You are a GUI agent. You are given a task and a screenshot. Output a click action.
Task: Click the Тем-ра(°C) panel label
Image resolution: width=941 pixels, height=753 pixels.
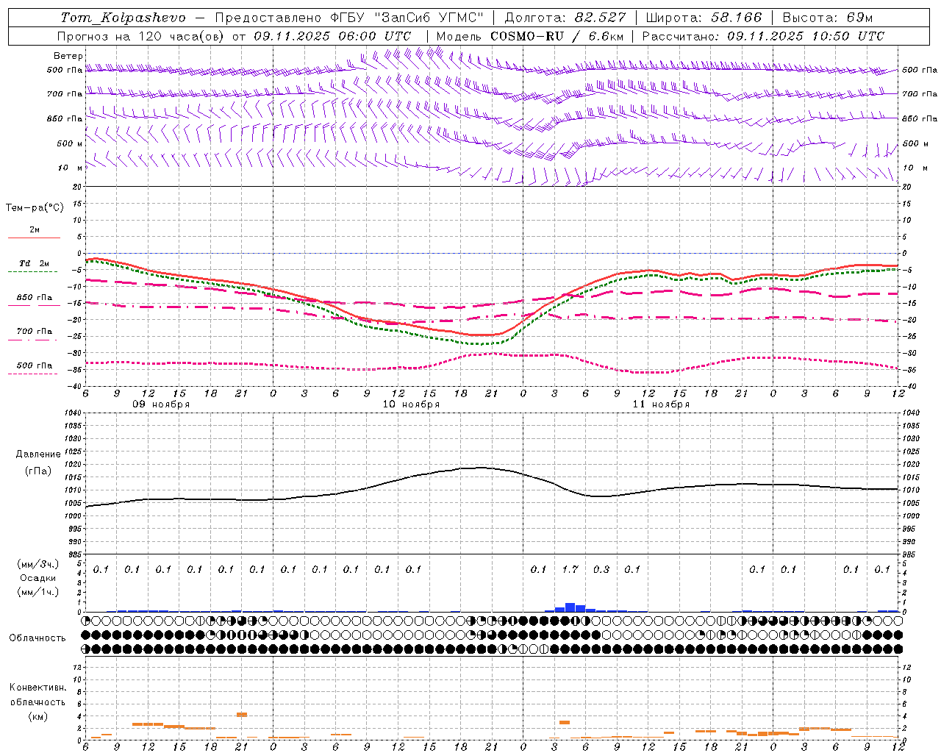(x=35, y=207)
